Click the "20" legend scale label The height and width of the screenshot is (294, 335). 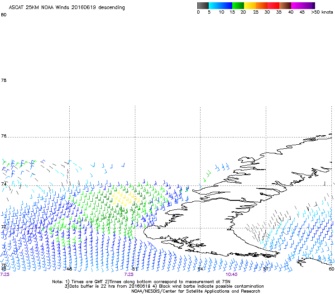click(243, 12)
